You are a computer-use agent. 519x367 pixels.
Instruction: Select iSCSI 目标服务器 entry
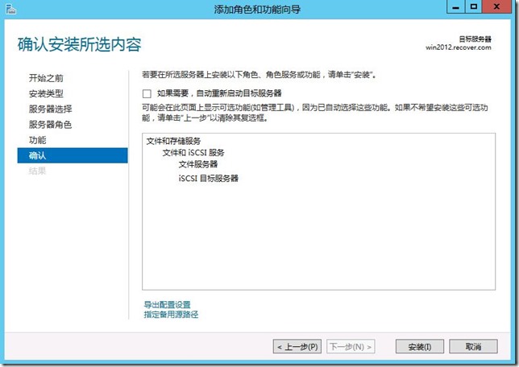tap(209, 179)
